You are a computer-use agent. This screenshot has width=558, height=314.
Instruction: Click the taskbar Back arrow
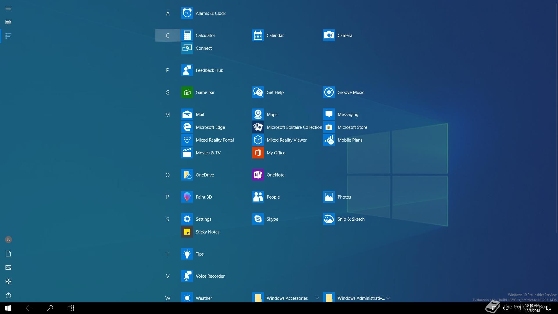(x=29, y=308)
